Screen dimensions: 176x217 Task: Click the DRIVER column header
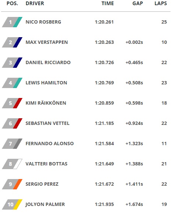35,3
